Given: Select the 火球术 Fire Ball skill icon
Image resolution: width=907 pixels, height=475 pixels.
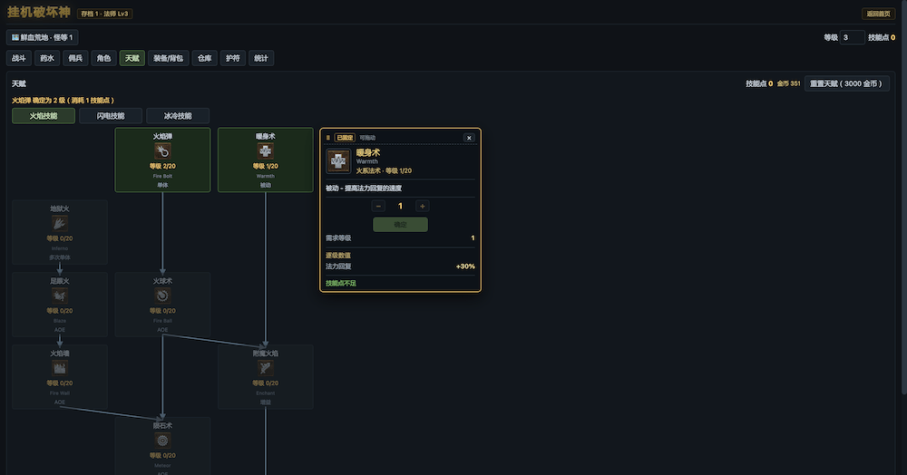Looking at the screenshot, I should (162, 296).
